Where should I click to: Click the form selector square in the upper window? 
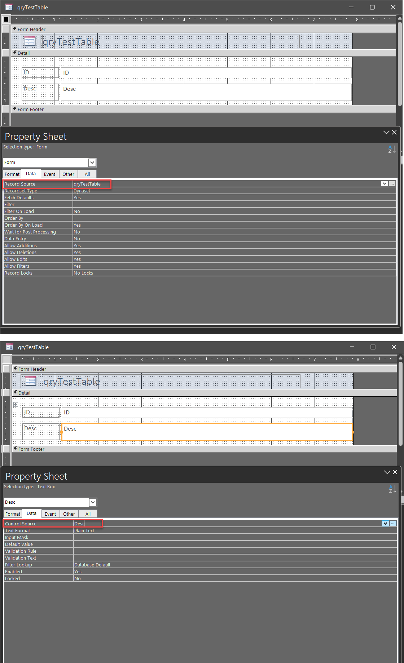click(6, 19)
